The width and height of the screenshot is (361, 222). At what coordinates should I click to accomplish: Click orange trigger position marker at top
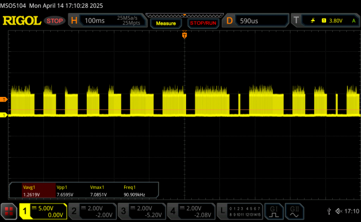point(184,35)
